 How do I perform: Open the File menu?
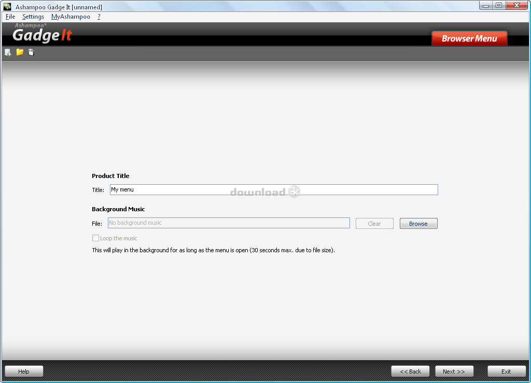tap(10, 17)
